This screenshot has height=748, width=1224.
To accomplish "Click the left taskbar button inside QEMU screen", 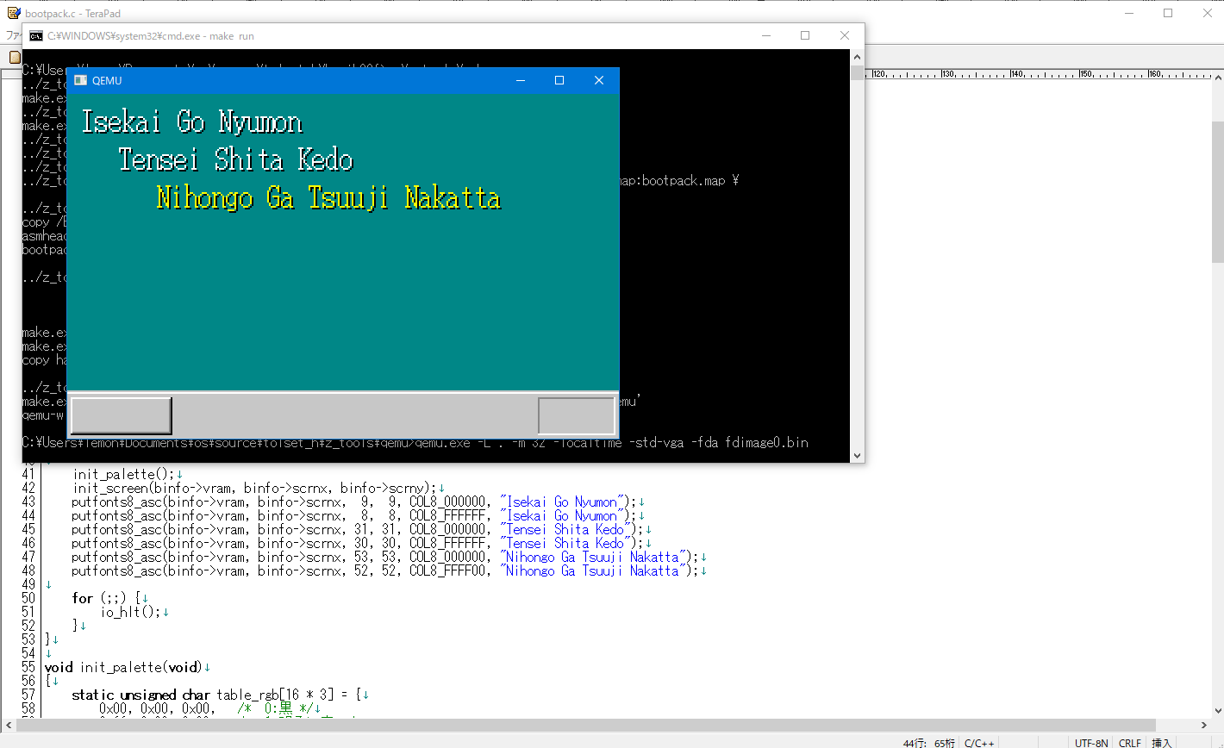I will coord(121,415).
